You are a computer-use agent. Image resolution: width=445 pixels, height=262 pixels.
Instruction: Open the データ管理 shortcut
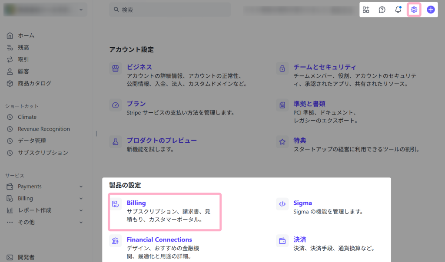click(32, 141)
